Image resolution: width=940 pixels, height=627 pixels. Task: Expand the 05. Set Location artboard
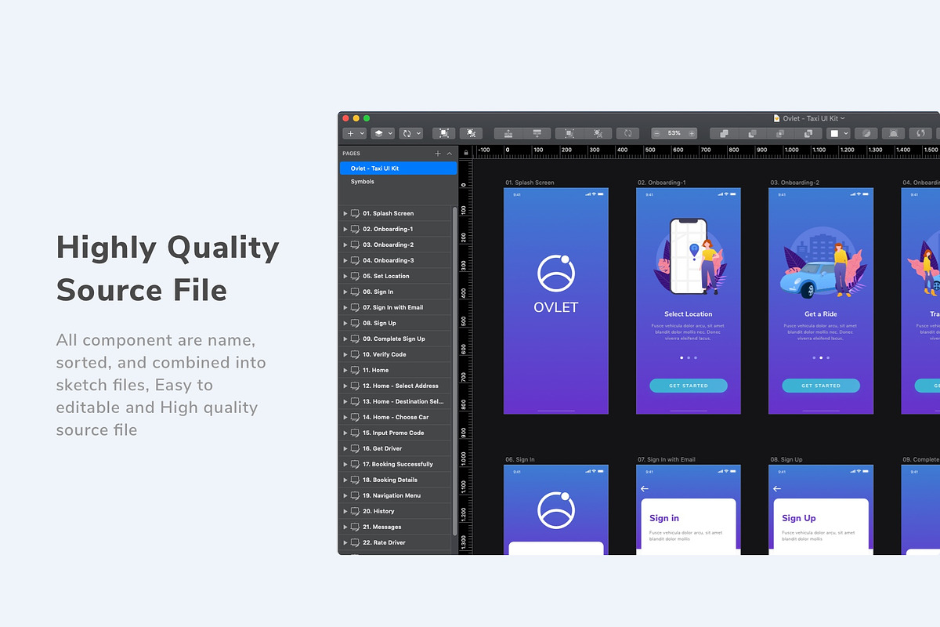(345, 276)
